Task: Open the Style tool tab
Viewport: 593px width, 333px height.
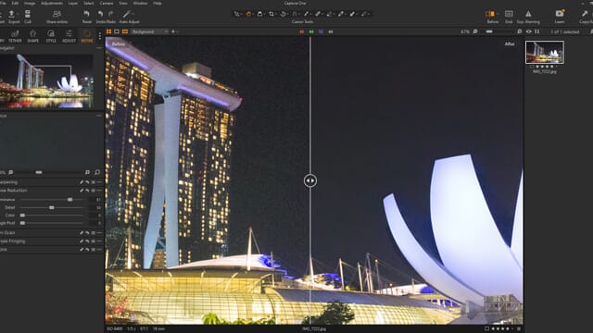Action: click(51, 36)
